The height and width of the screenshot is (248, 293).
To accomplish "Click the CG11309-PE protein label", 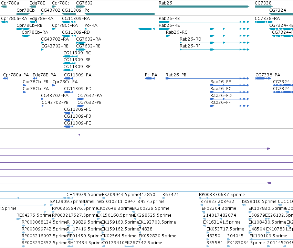I will point(77,123).
